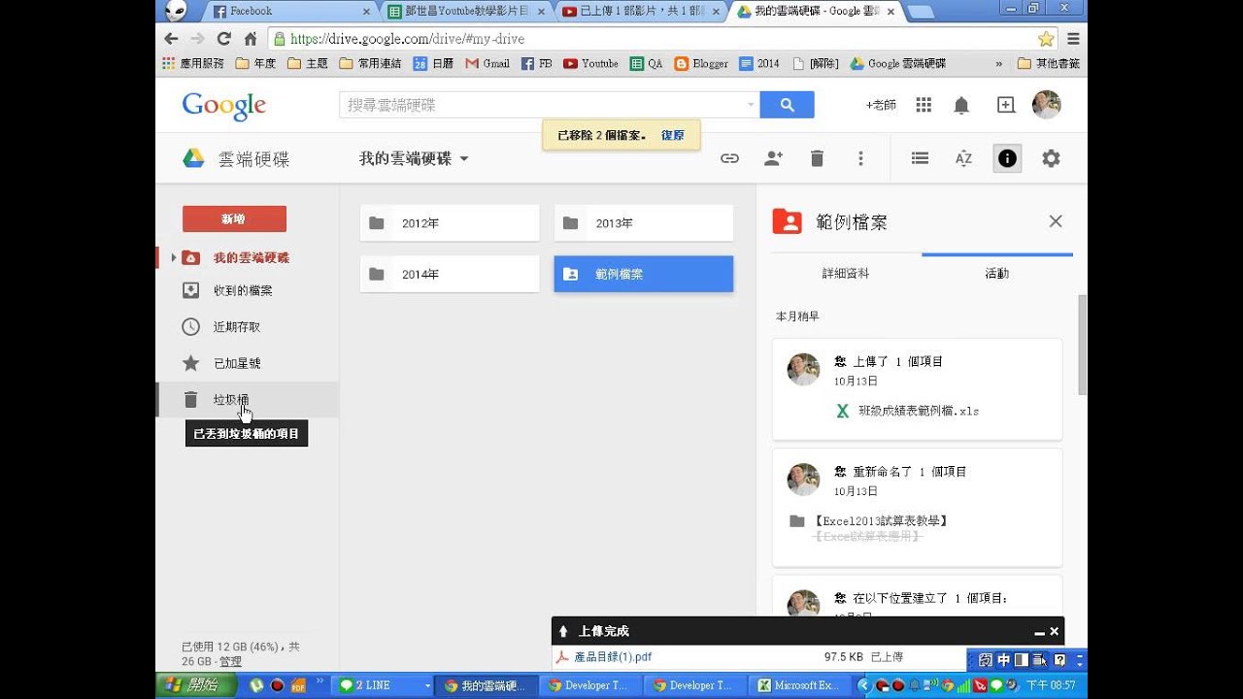The height and width of the screenshot is (699, 1243).
Task: Open the 常用連結 bookmarks folder
Action: (370, 63)
